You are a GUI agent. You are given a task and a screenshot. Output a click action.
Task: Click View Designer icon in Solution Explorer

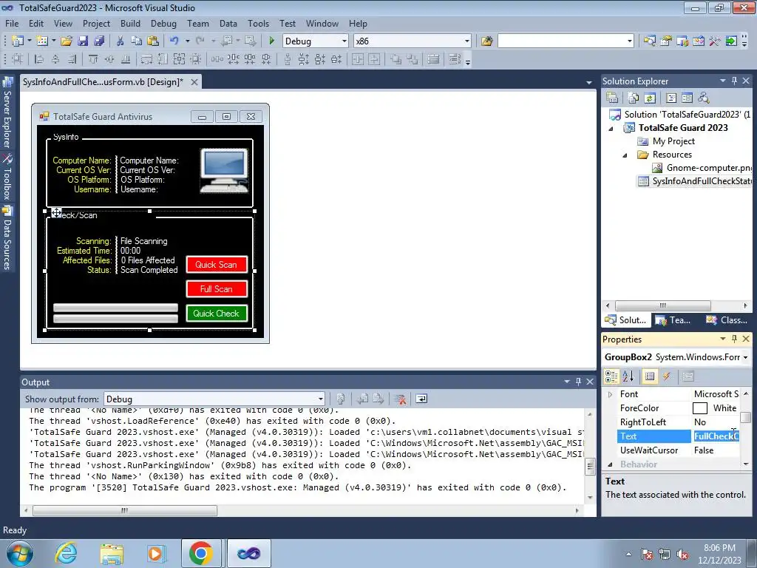tap(687, 98)
